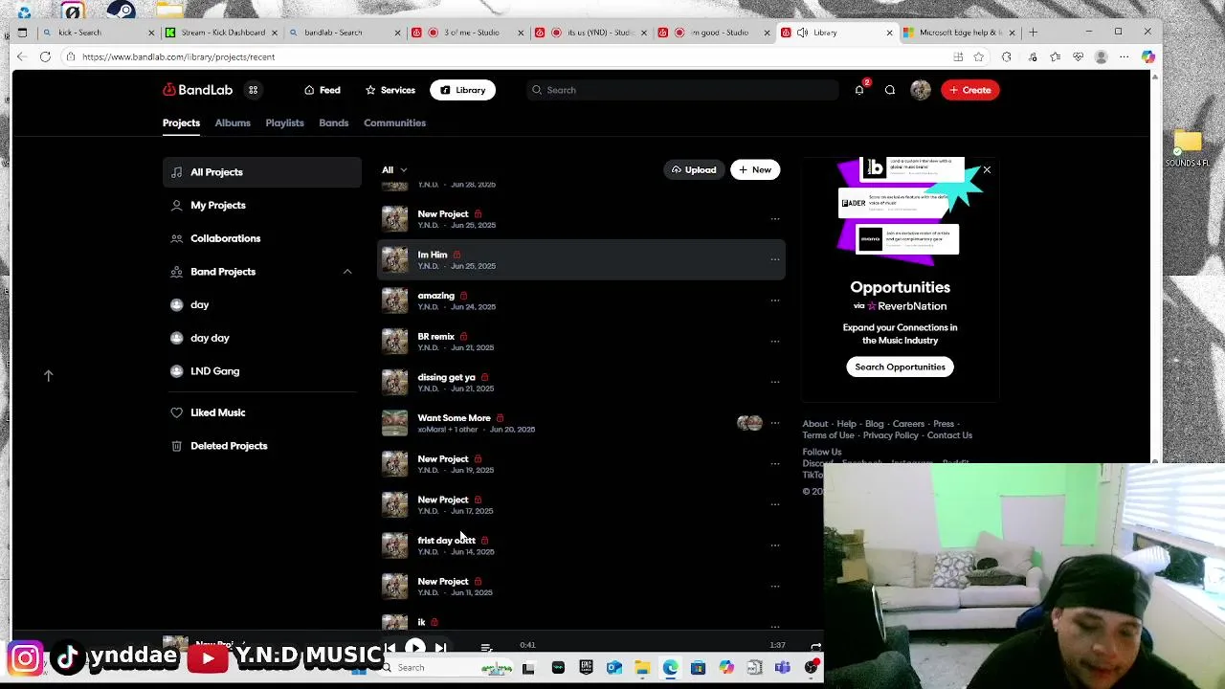This screenshot has height=689, width=1225.
Task: Open the amazing project thumbnail
Action: [394, 300]
